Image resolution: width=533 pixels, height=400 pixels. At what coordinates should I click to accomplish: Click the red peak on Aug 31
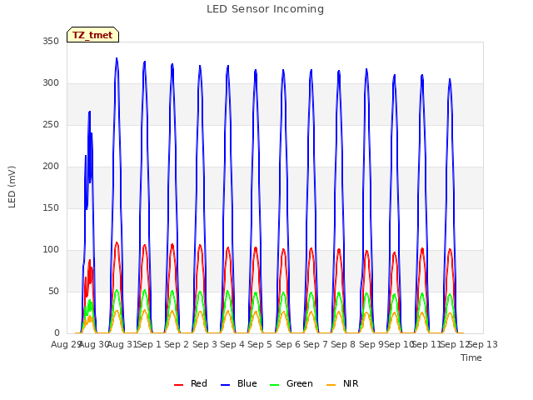117,242
